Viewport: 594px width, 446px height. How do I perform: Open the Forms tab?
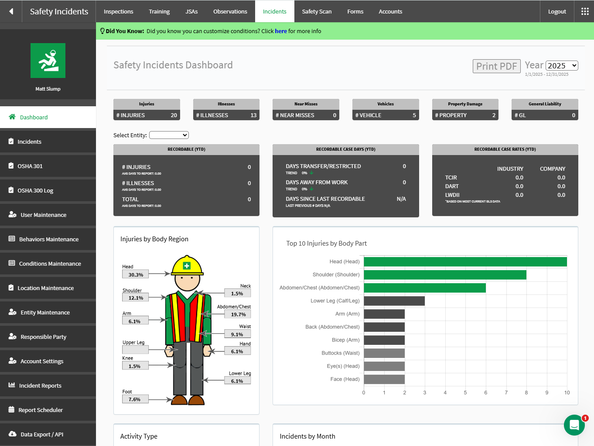355,11
